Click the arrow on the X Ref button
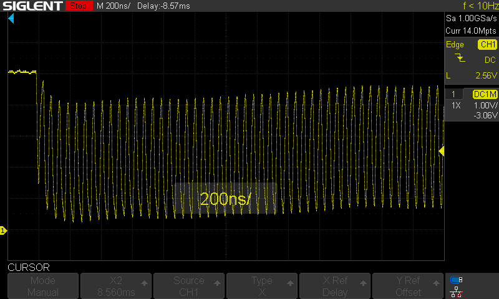Viewport: 499px width, 299px height. [363, 283]
